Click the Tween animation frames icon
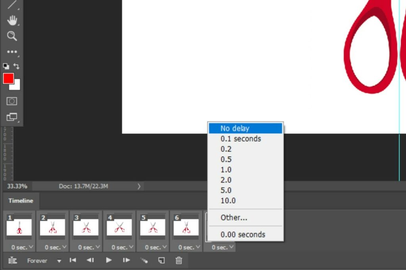Screen dimensions: 406x270 pyautogui.click(x=144, y=260)
